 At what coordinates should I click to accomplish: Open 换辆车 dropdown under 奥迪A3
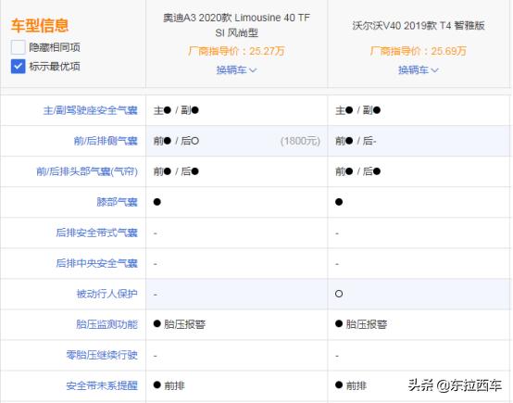pos(236,69)
